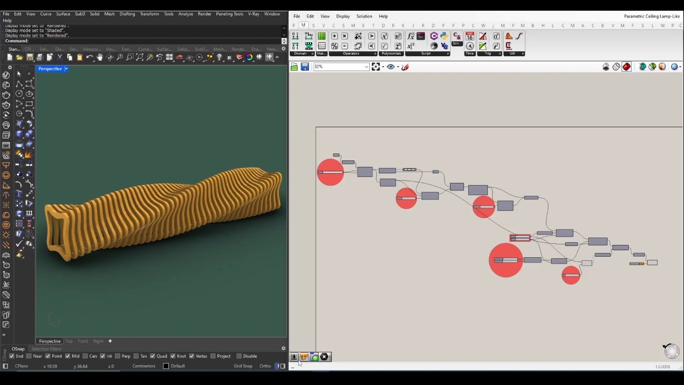Click a number slider component on the canvas
Screen dimensions: 684x385
coord(330,171)
